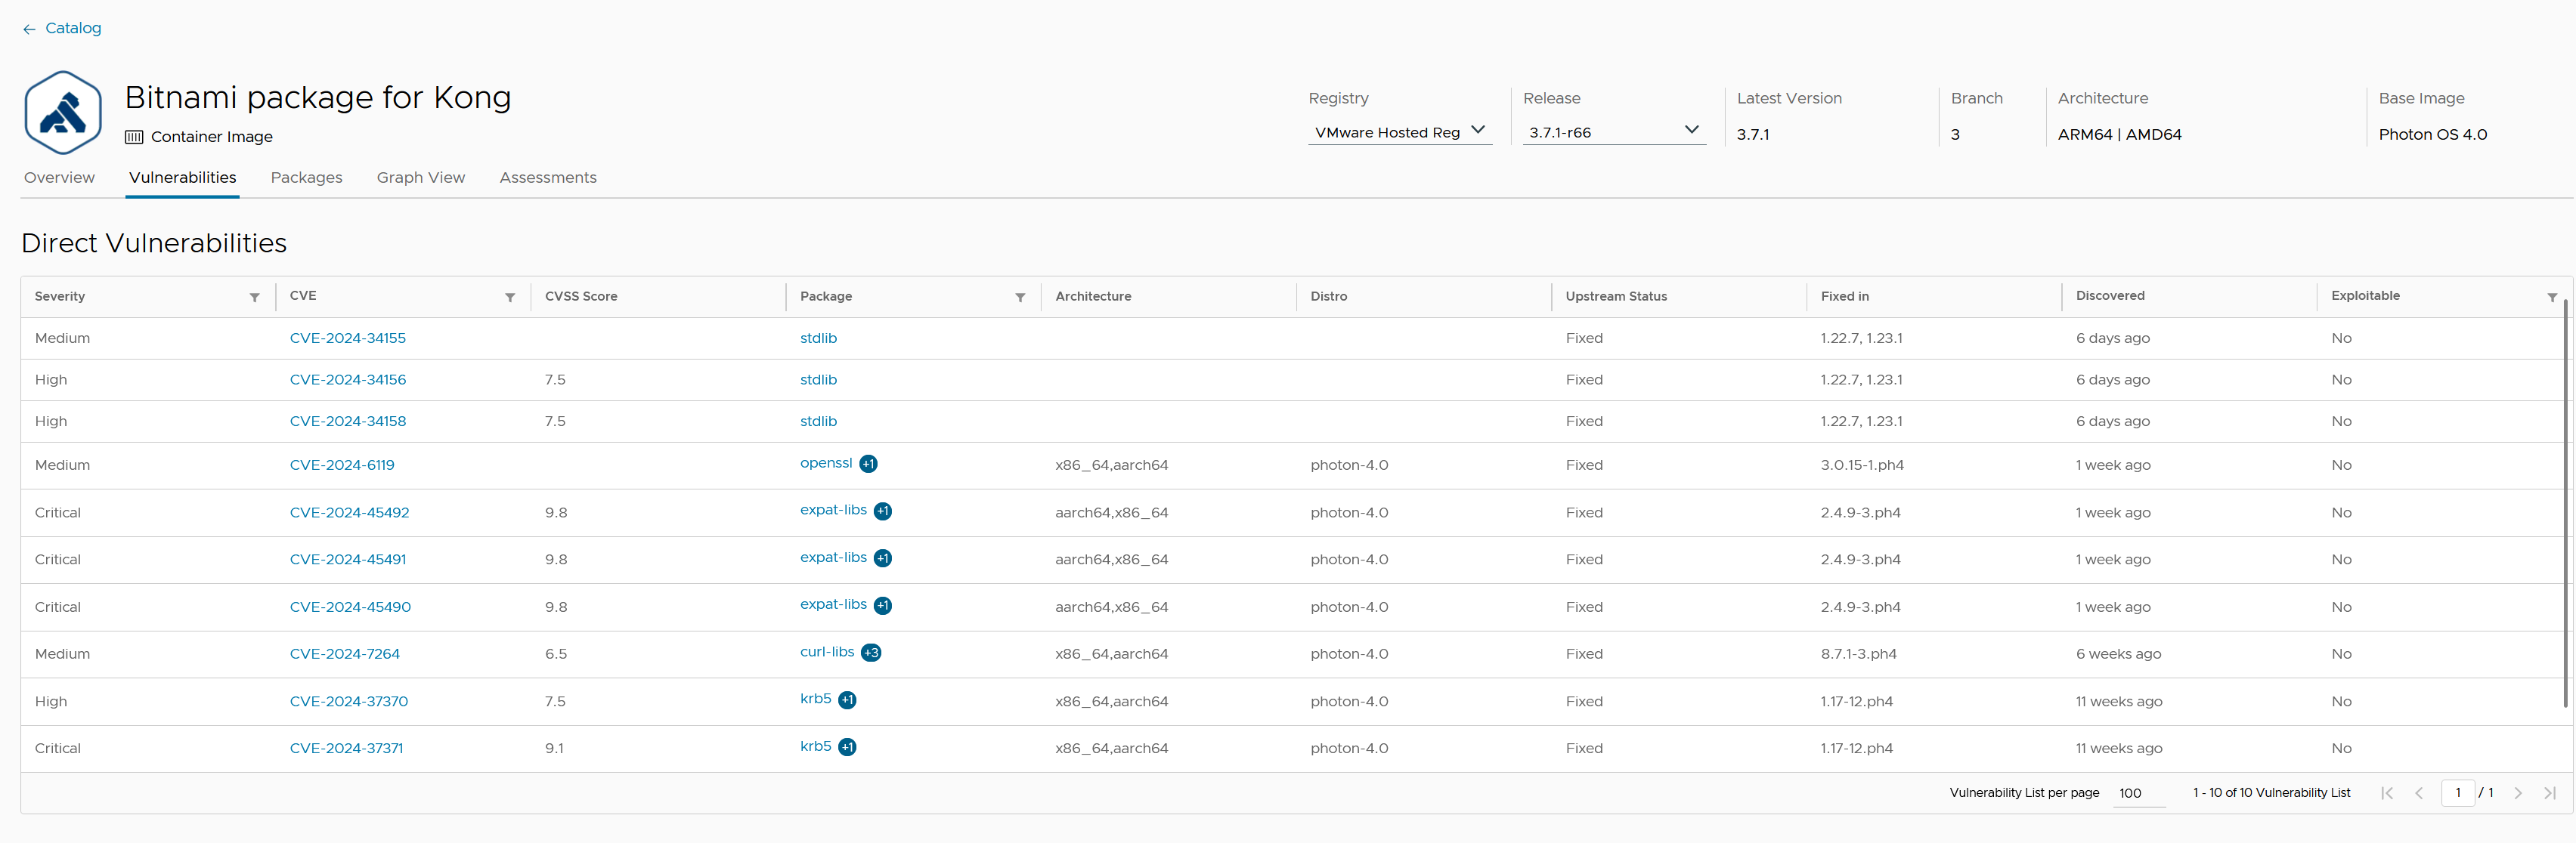Open the Exploitable column filter
The height and width of the screenshot is (843, 2576).
[x=2552, y=298]
